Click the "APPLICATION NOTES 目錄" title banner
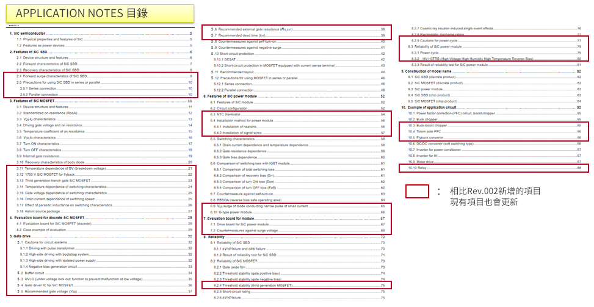The image size is (594, 307). click(x=100, y=13)
